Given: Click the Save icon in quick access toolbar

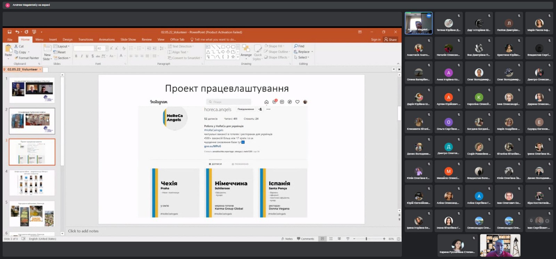Looking at the screenshot, I should tap(9, 32).
